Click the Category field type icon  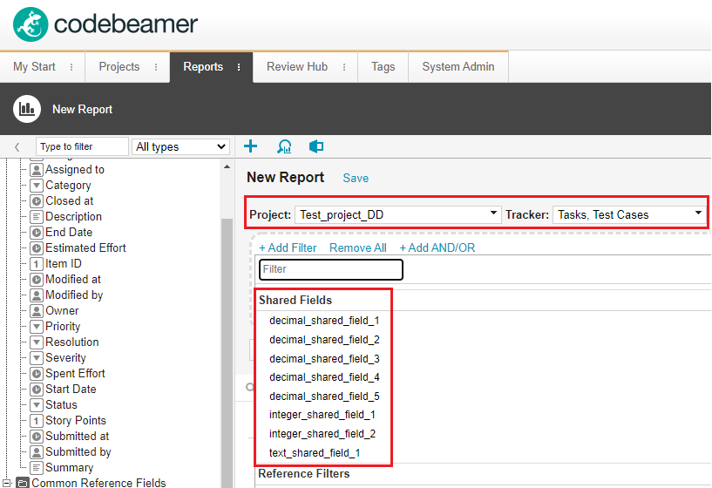click(x=37, y=186)
